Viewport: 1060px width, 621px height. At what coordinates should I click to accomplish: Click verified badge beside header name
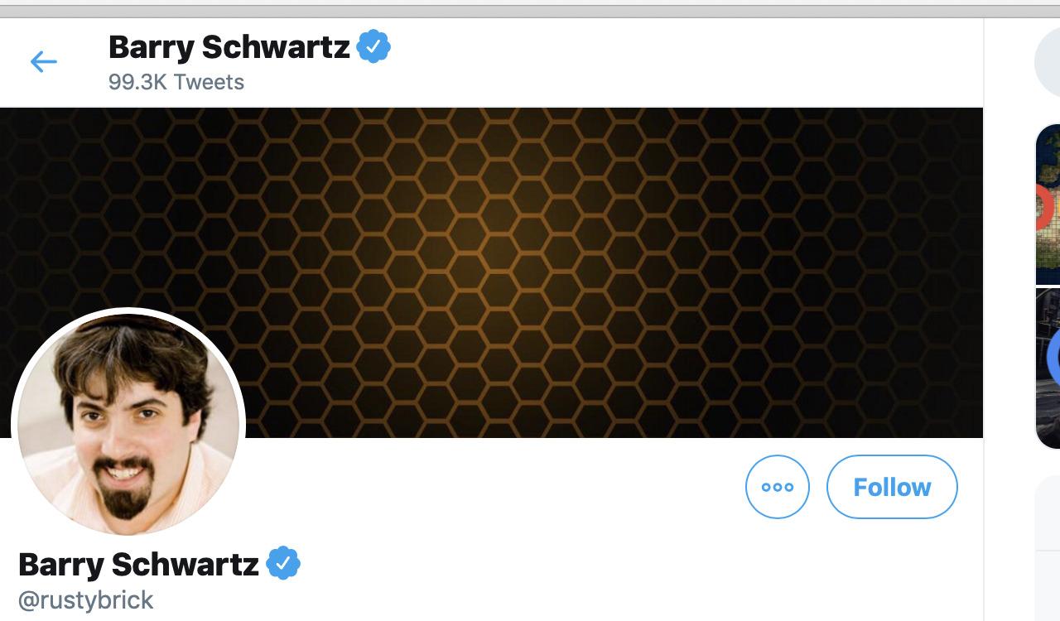(373, 47)
